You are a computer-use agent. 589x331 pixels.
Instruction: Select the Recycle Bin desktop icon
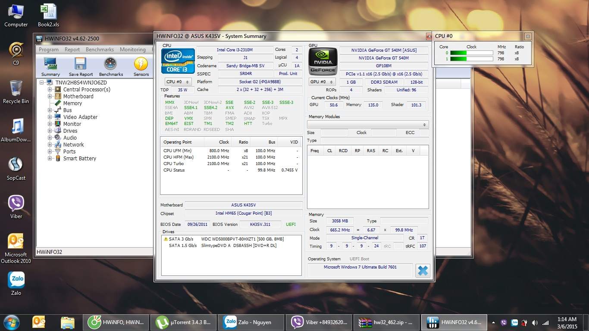(16, 92)
